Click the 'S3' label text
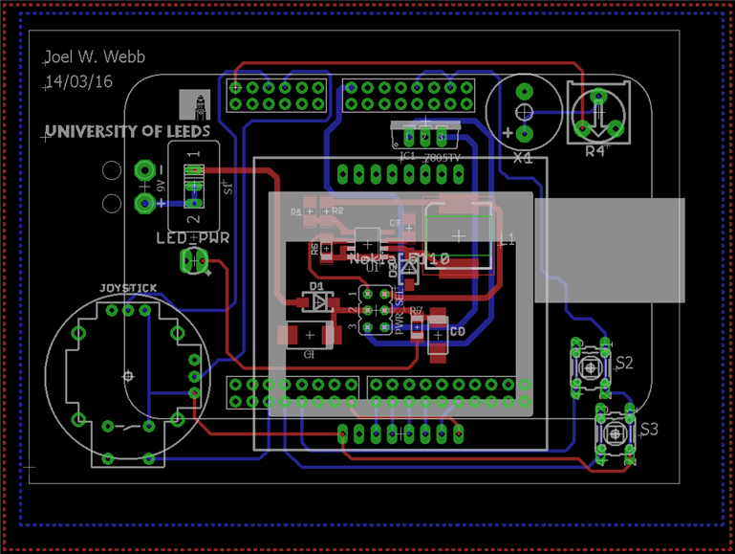Image resolution: width=735 pixels, height=554 pixels. tap(649, 430)
